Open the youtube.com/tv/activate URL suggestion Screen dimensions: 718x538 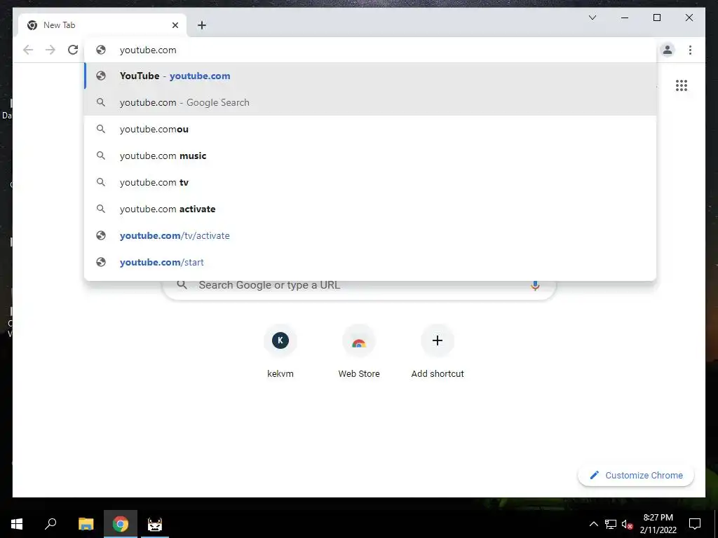tap(370, 235)
